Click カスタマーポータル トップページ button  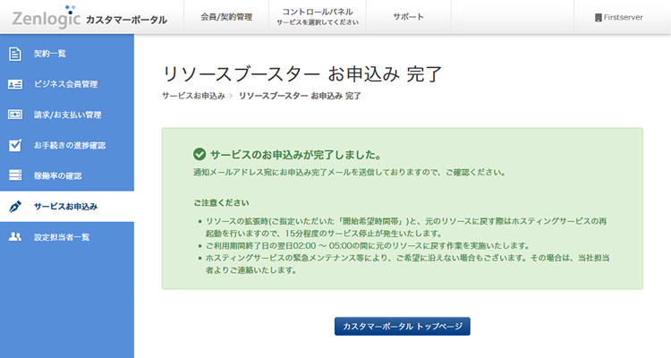click(403, 327)
